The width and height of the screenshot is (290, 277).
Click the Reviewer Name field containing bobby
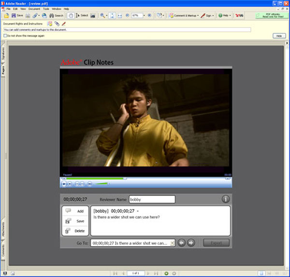tap(152, 199)
